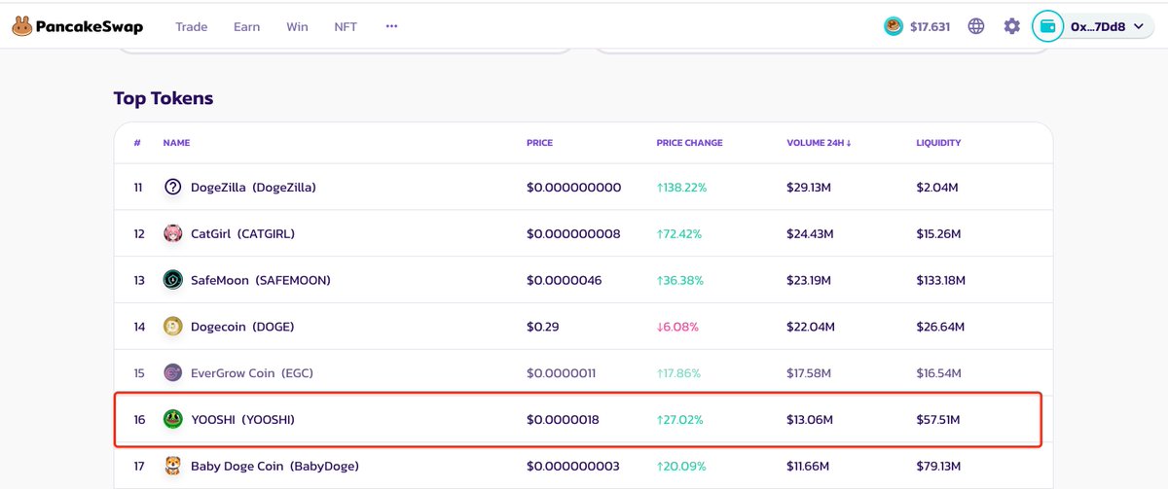Open the NFT menu
The image size is (1168, 489).
pyautogui.click(x=346, y=26)
